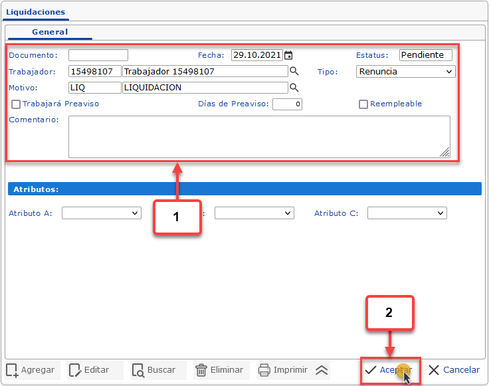Viewport: 489px width, 386px height.
Task: Click the Agregar add-document button
Action: pyautogui.click(x=31, y=370)
